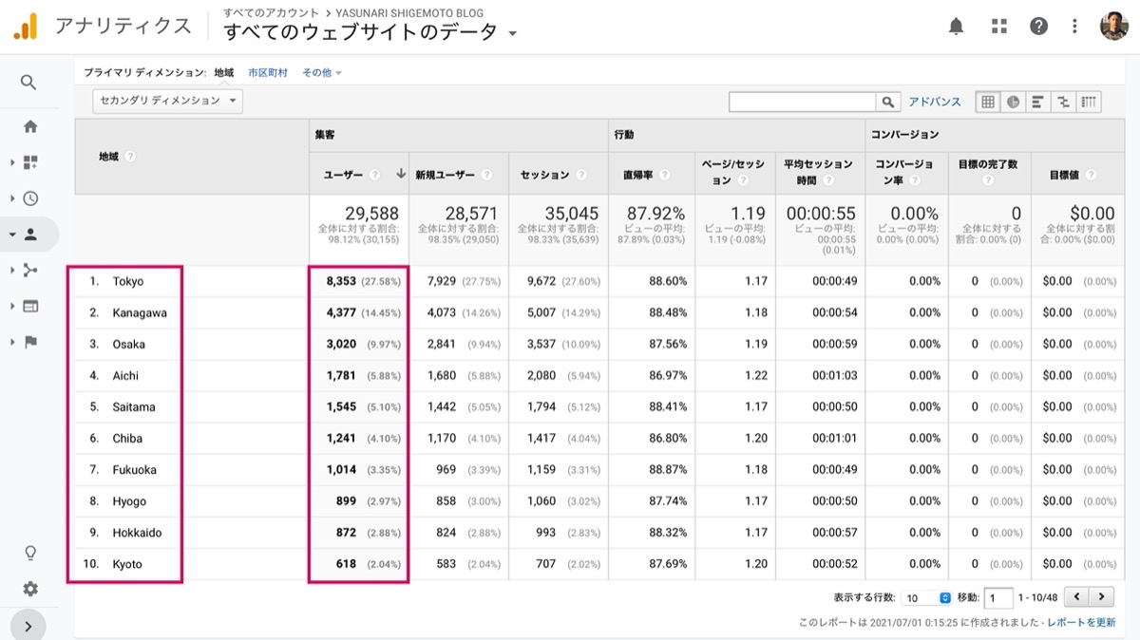Switch to the comparison view
Viewport: 1140px width, 640px height.
(1064, 102)
